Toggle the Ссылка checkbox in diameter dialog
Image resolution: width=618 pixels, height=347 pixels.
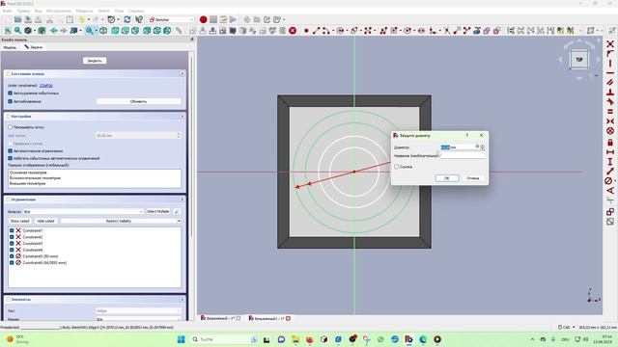tap(397, 167)
